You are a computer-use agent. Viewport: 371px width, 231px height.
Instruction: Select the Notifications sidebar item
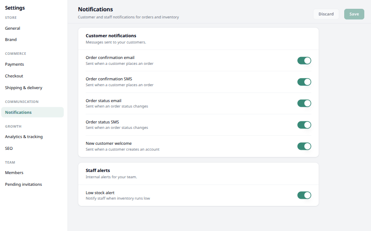(32, 112)
